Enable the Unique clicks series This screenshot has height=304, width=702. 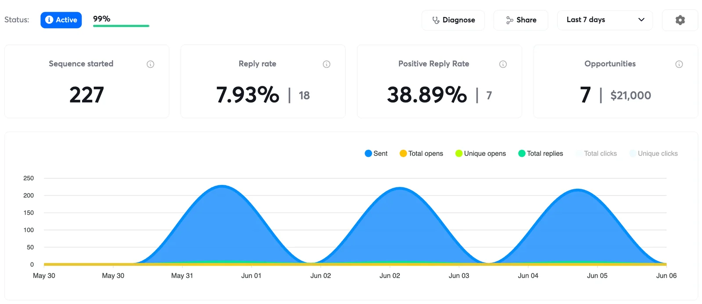(x=653, y=153)
